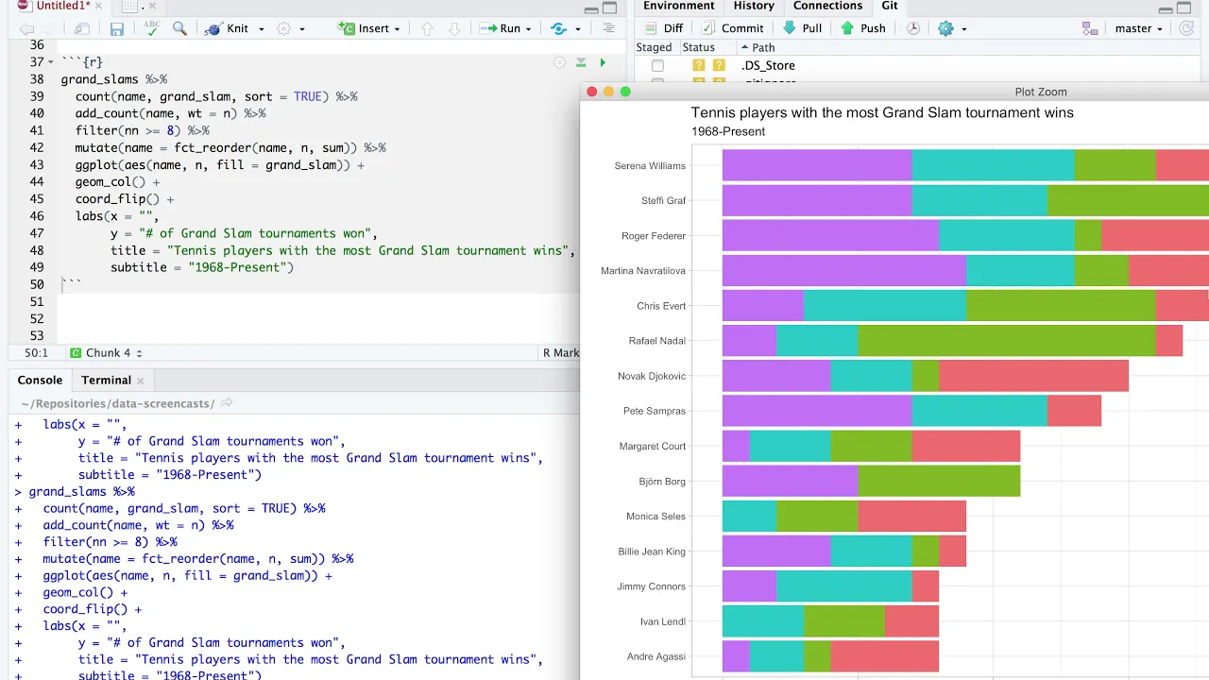Push to remote in Git pane
The image size is (1209, 680).
[x=863, y=28]
